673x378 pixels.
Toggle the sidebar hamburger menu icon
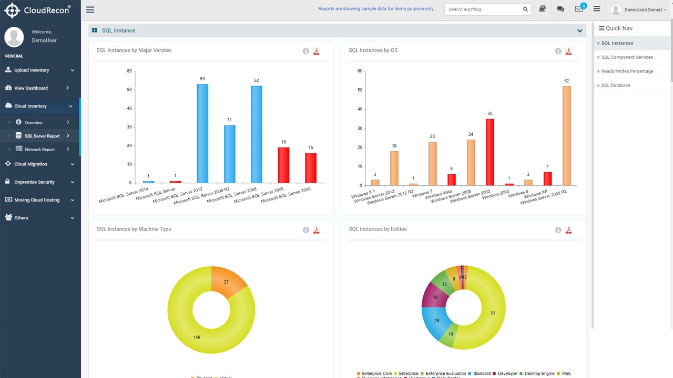[x=90, y=9]
